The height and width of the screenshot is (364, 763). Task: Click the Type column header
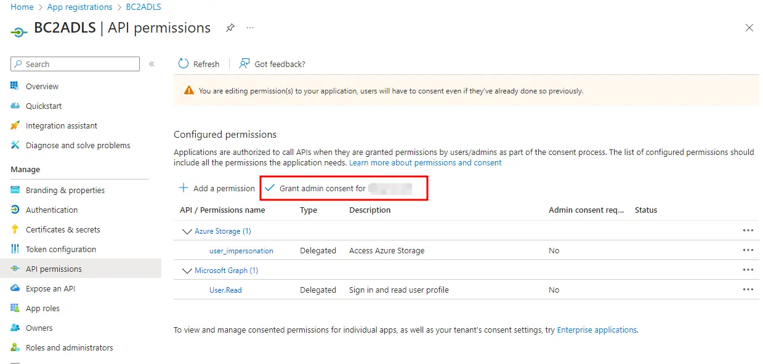coord(309,210)
